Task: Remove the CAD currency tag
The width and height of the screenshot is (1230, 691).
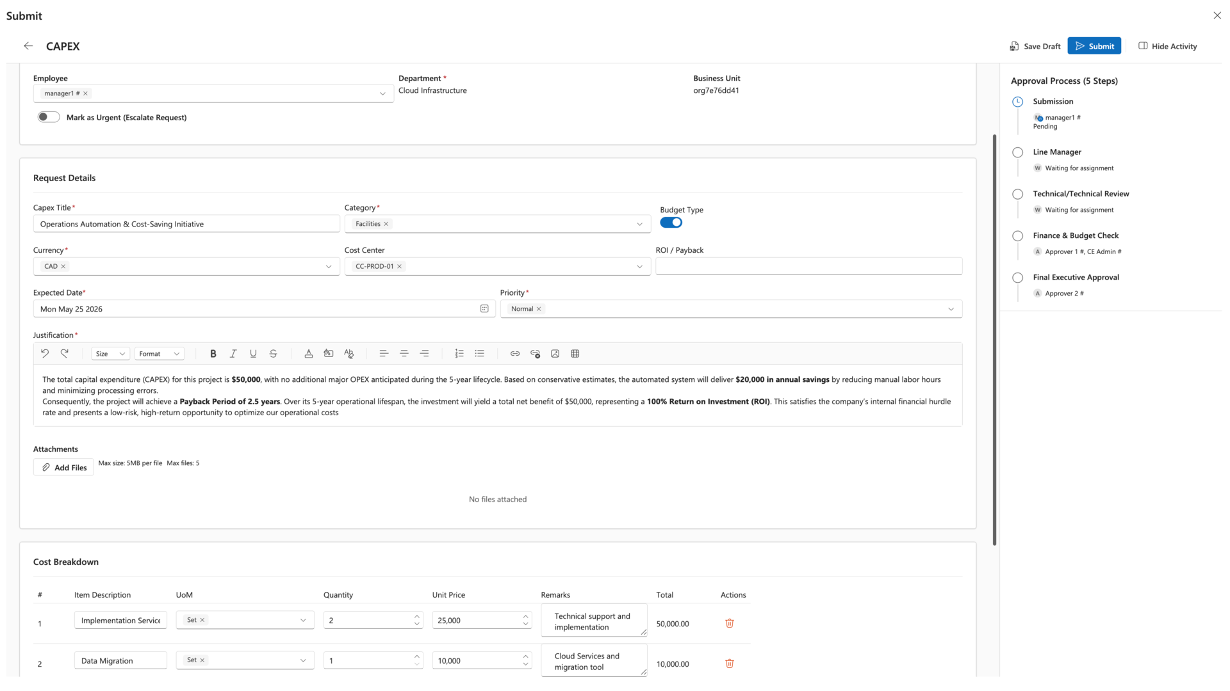Action: [63, 266]
